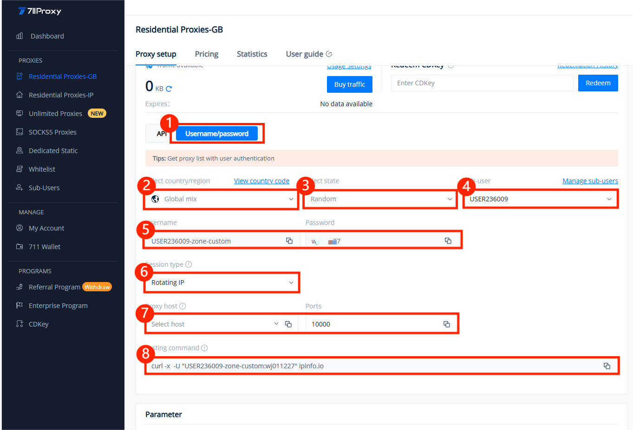Open the Dashboard chart icon

[20, 36]
